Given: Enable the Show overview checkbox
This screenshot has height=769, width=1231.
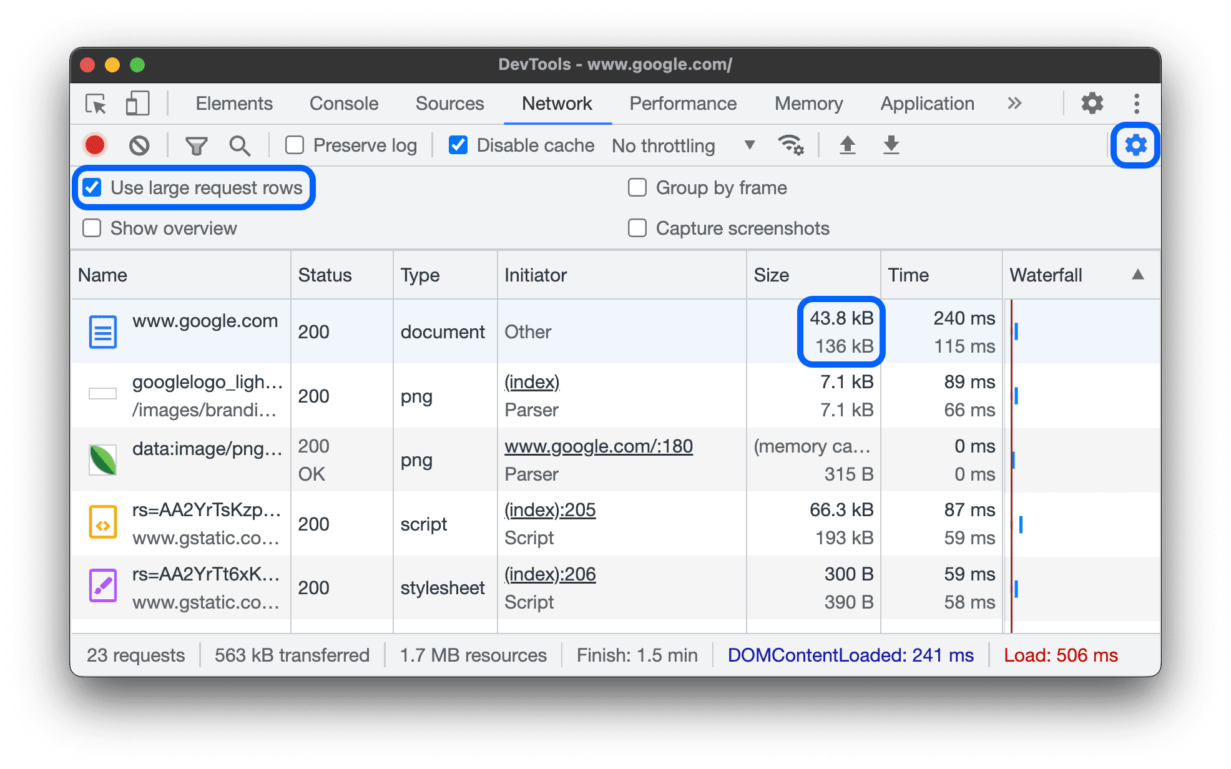Looking at the screenshot, I should click(x=94, y=228).
